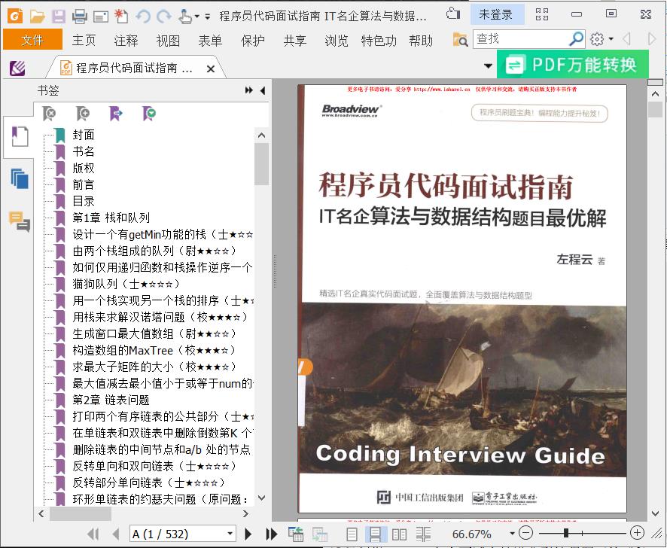Close the 程序员代码面试指南 document tab

(210, 68)
